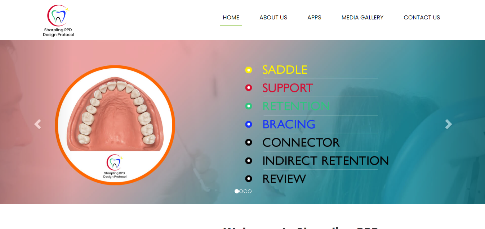Image resolution: width=485 pixels, height=229 pixels.
Task: Click the INDIRECT RETENTION step text
Action: click(325, 161)
